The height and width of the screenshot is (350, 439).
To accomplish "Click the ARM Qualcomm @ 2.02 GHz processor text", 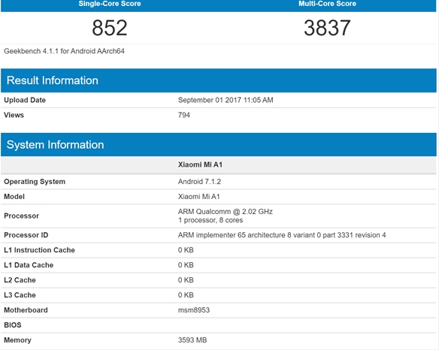I will coord(226,212).
